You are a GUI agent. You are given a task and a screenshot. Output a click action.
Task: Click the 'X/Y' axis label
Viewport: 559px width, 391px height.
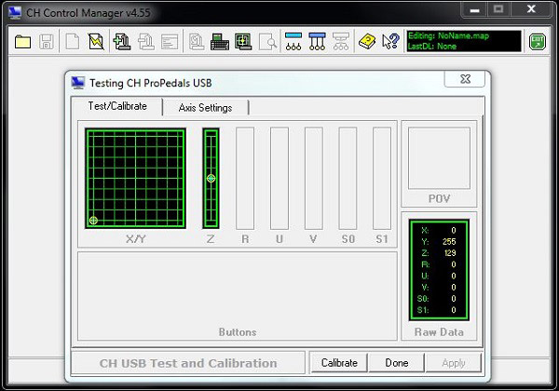coord(135,239)
